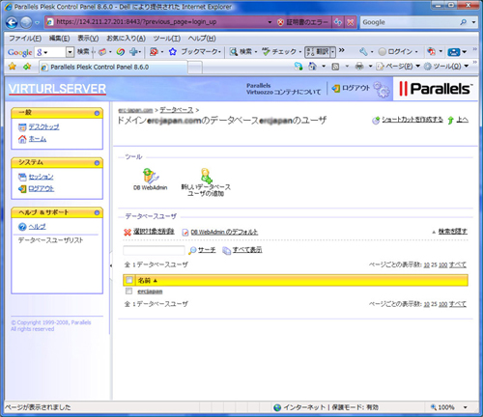Open the ercjapan database user
483x417 pixels.
tap(150, 292)
